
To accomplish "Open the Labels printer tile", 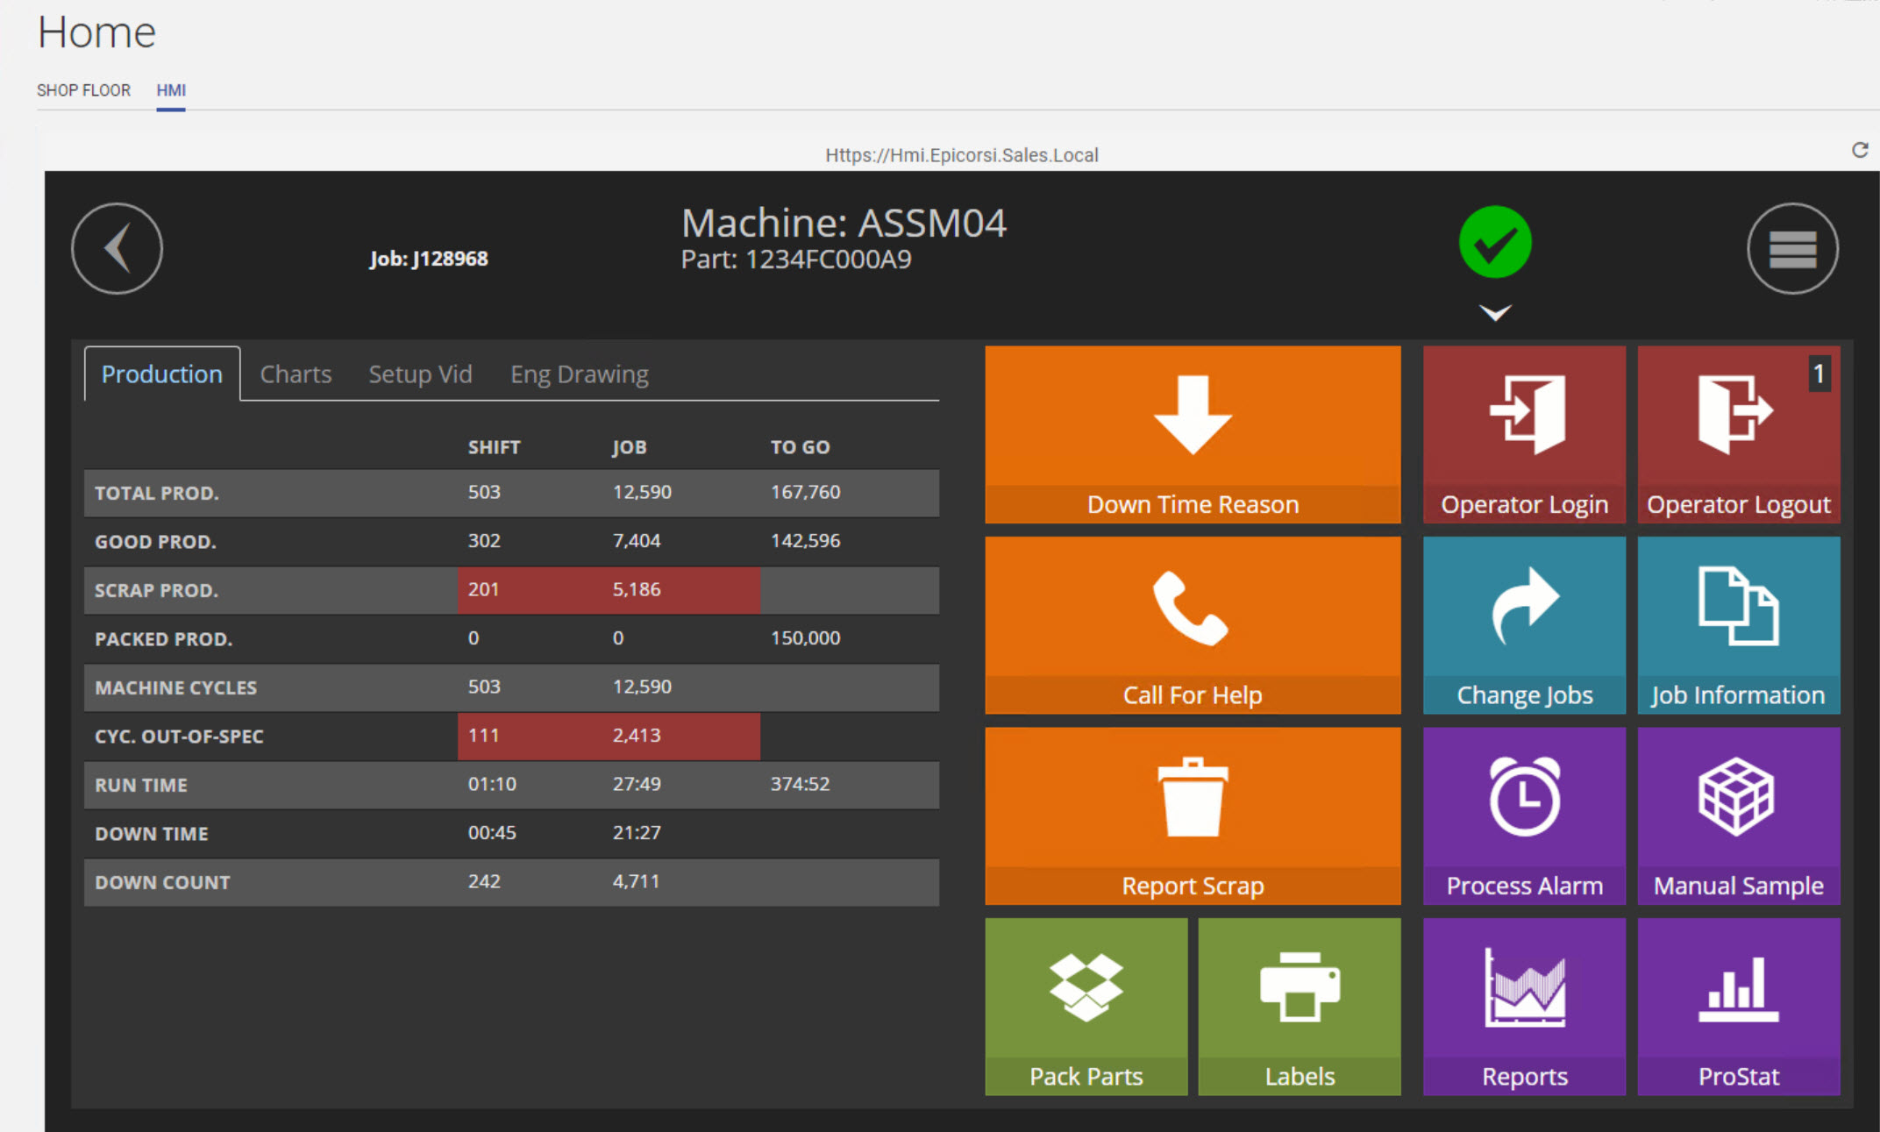I will point(1300,1007).
